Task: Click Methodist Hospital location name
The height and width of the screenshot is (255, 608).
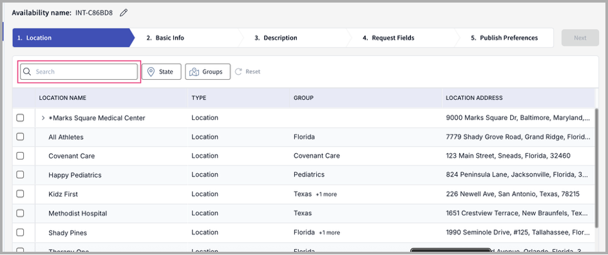Action: coord(77,214)
